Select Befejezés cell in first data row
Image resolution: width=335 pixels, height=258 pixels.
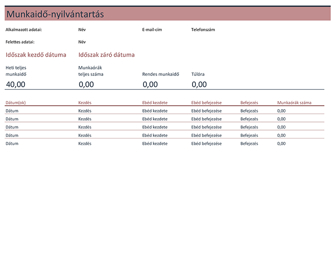tap(249, 111)
